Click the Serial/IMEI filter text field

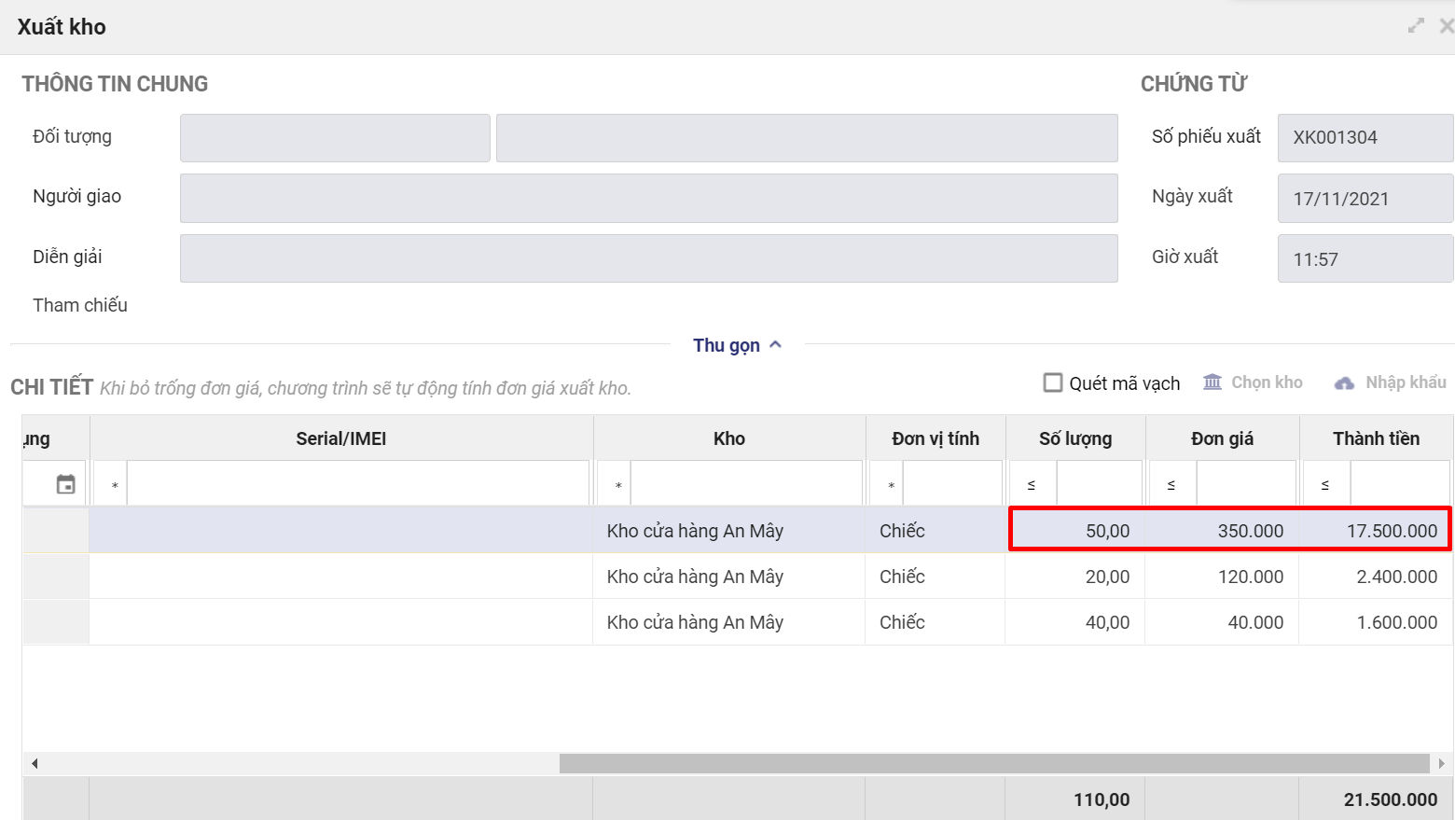click(x=357, y=484)
